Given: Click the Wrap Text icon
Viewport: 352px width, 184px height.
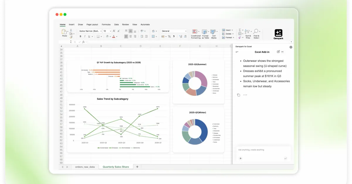Looking at the screenshot, I should [x=153, y=31].
